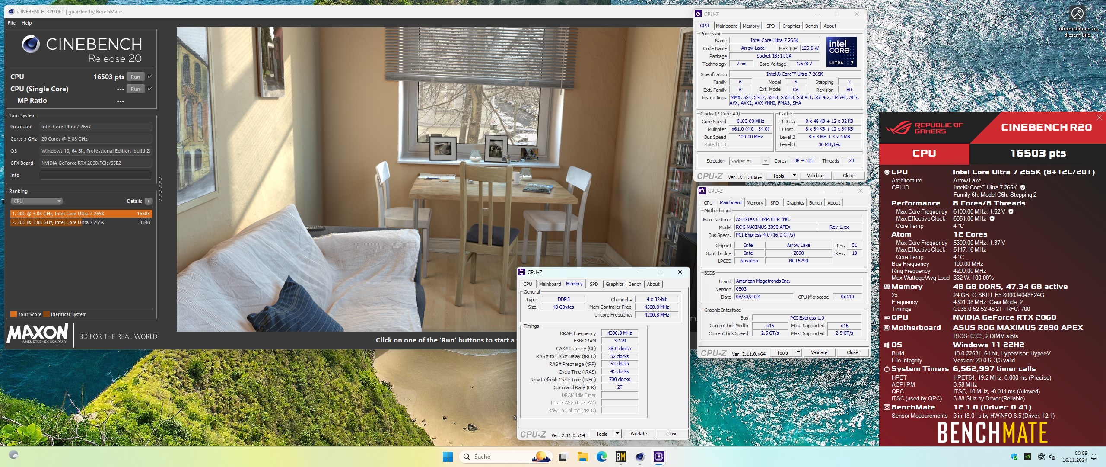
Task: Click the DRAM Frequency value 4300.8 MHz
Action: (x=620, y=333)
